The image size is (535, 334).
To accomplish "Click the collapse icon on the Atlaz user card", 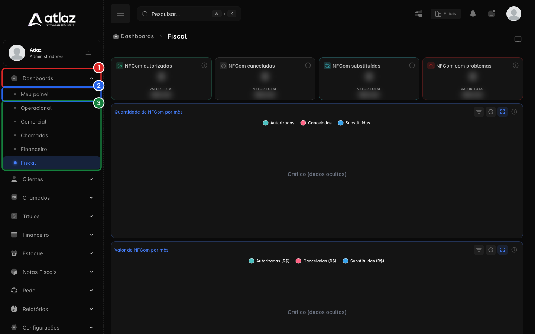I will (x=88, y=53).
